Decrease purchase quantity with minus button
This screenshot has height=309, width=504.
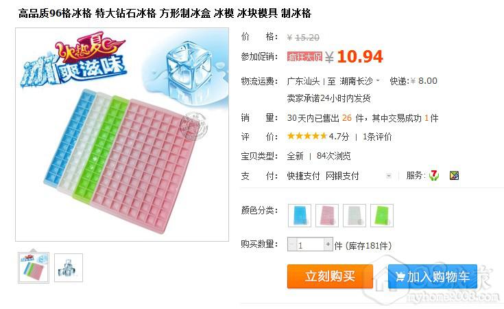coord(292,244)
